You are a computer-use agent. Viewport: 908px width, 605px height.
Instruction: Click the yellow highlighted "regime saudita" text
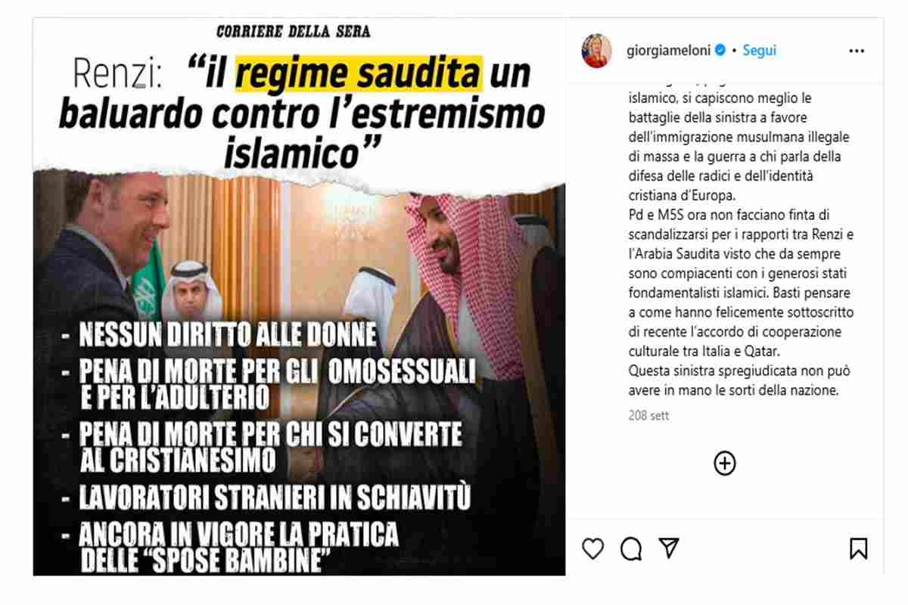coord(358,73)
